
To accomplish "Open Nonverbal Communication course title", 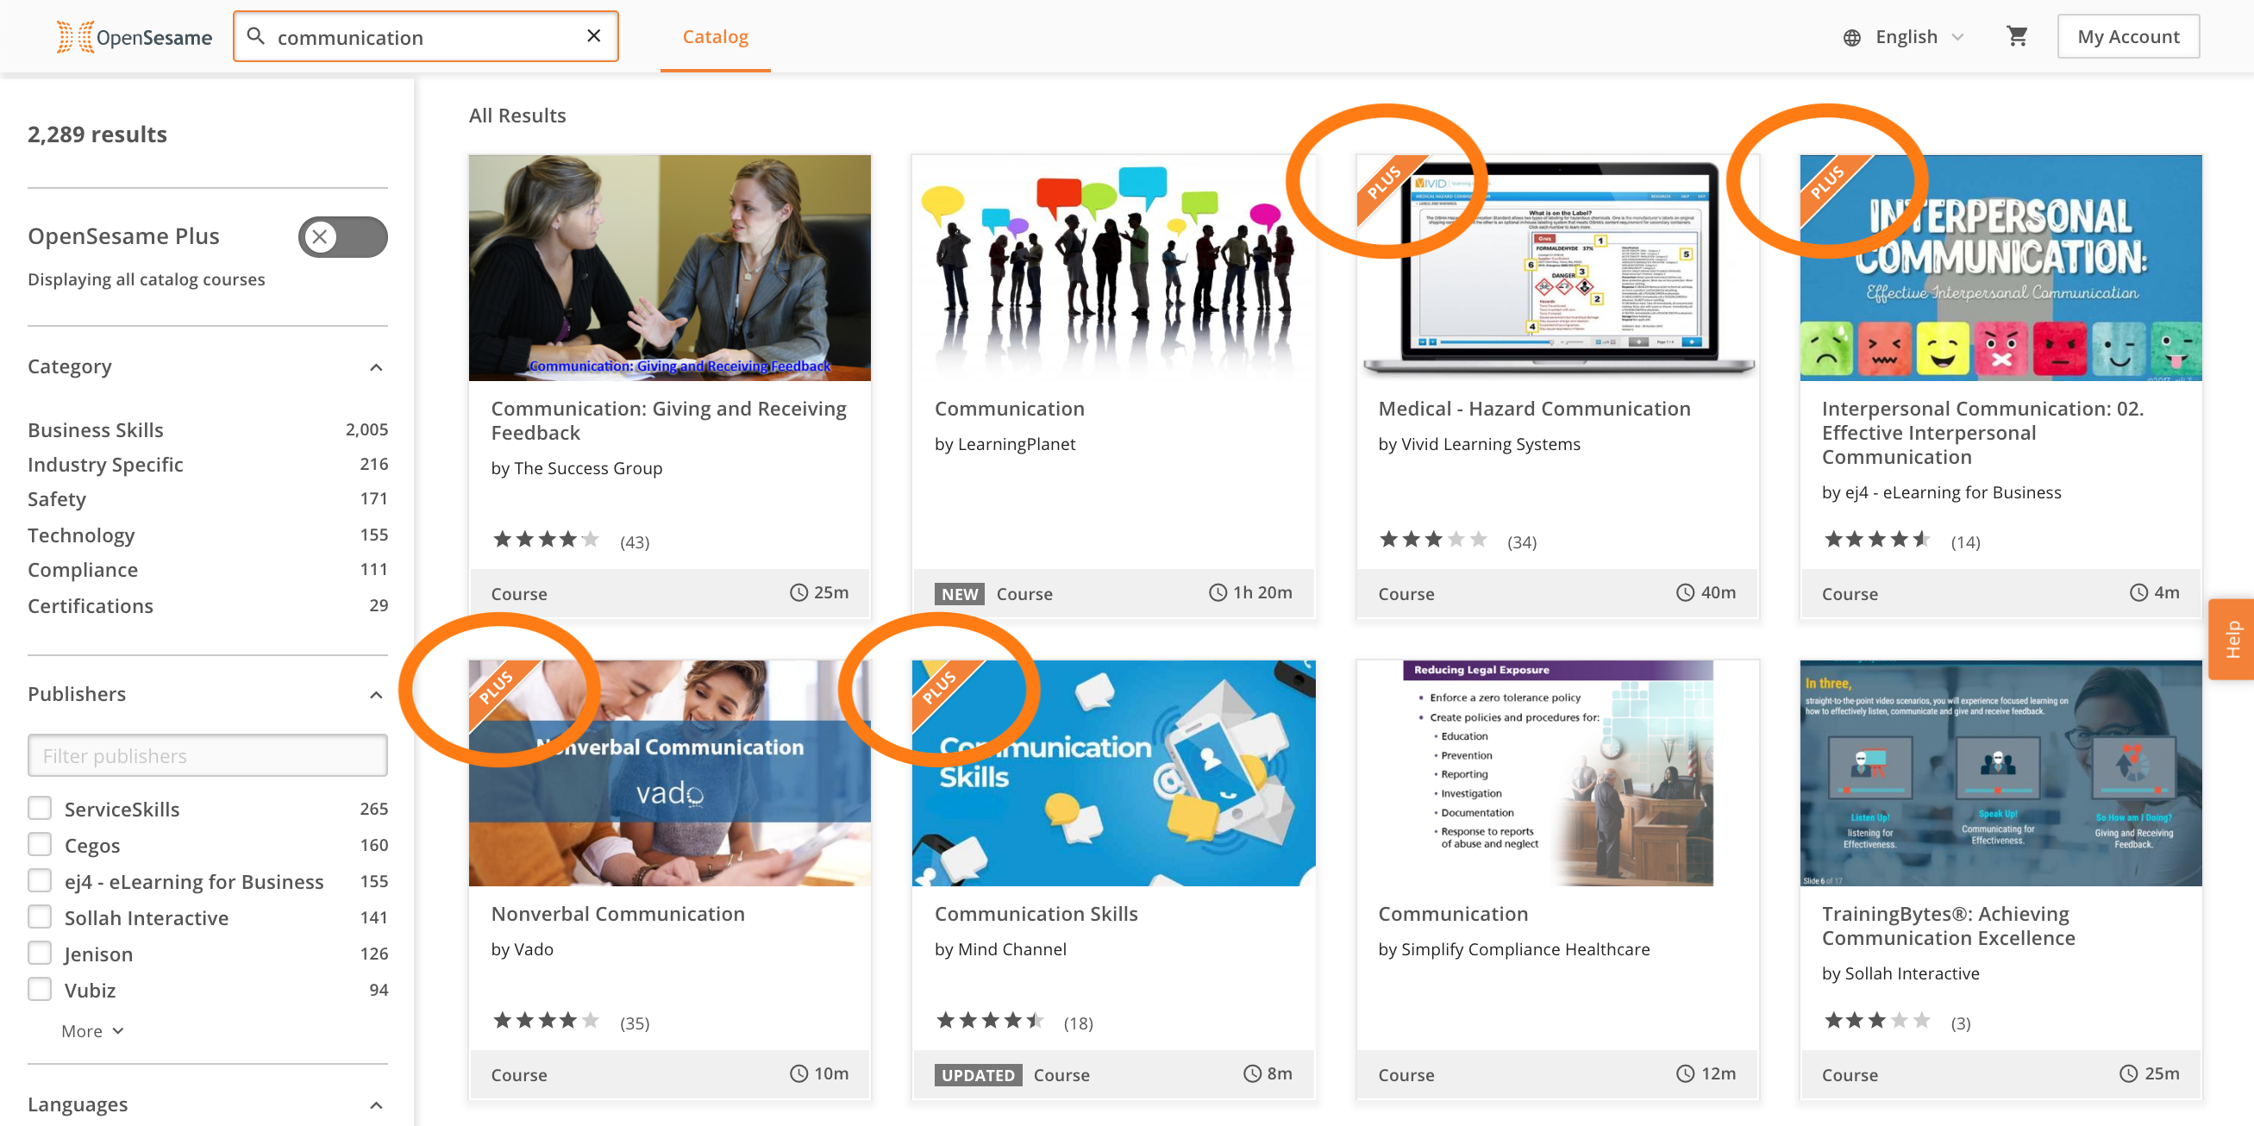I will click(617, 913).
